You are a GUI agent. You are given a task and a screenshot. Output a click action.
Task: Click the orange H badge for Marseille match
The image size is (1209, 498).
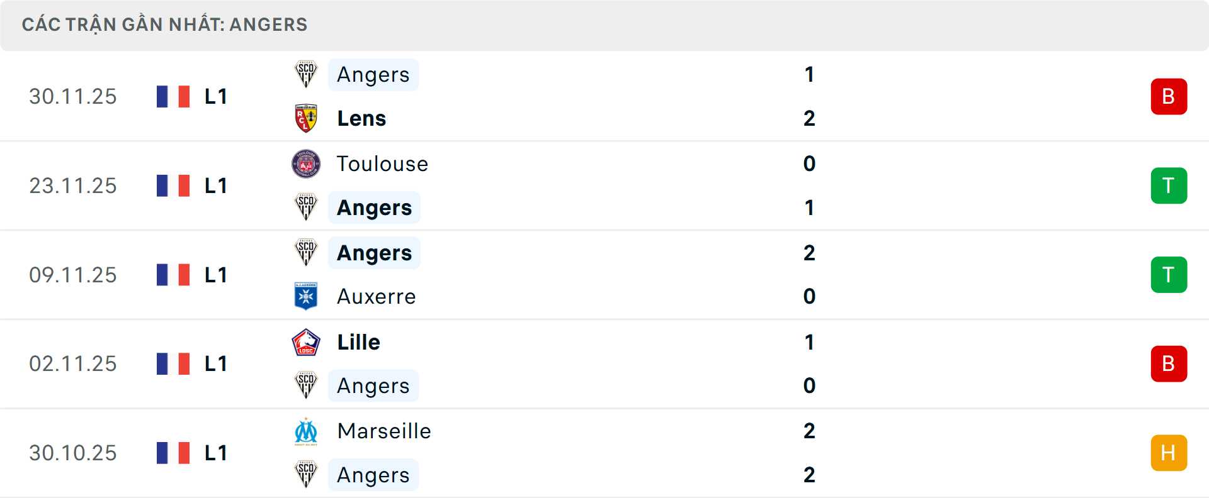(x=1169, y=453)
